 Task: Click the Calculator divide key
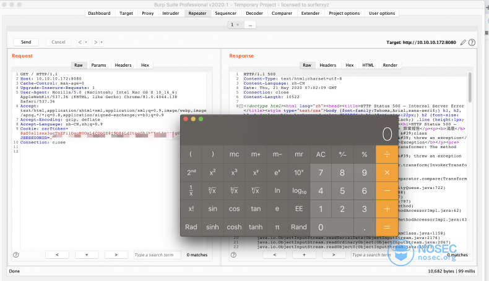(387, 154)
